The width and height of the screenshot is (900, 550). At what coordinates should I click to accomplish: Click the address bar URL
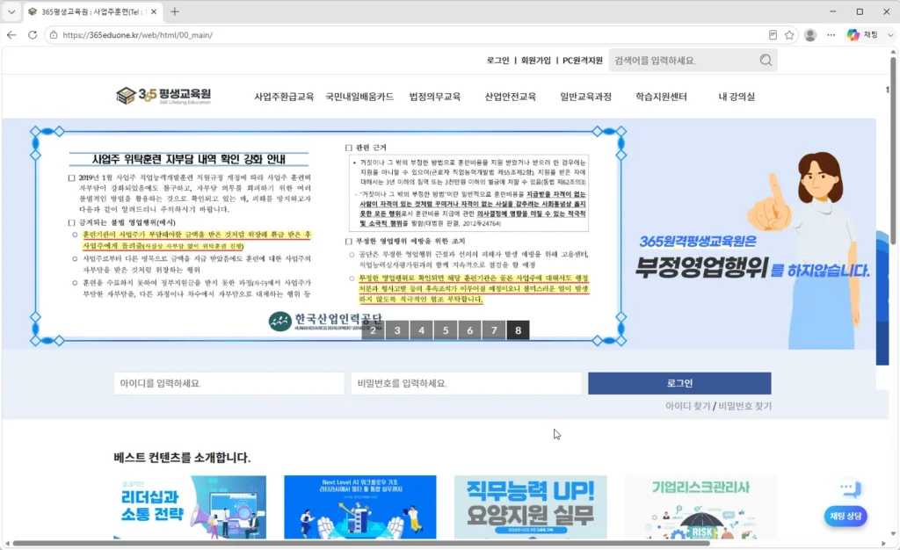pos(138,35)
